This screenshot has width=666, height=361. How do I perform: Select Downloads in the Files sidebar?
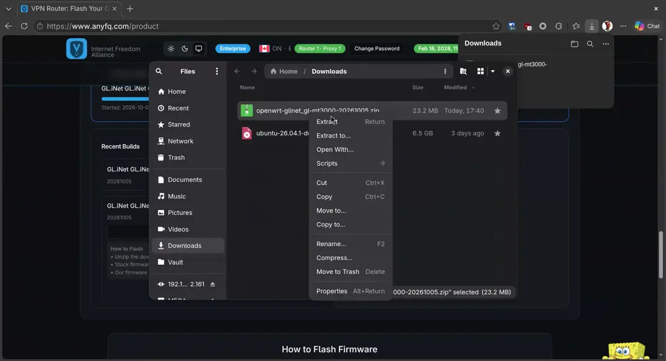click(188, 245)
